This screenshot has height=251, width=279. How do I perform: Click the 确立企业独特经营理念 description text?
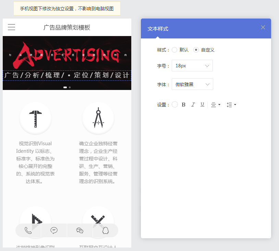[98, 162]
